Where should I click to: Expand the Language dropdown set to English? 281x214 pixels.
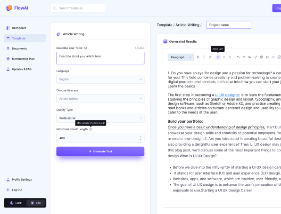coord(100,79)
